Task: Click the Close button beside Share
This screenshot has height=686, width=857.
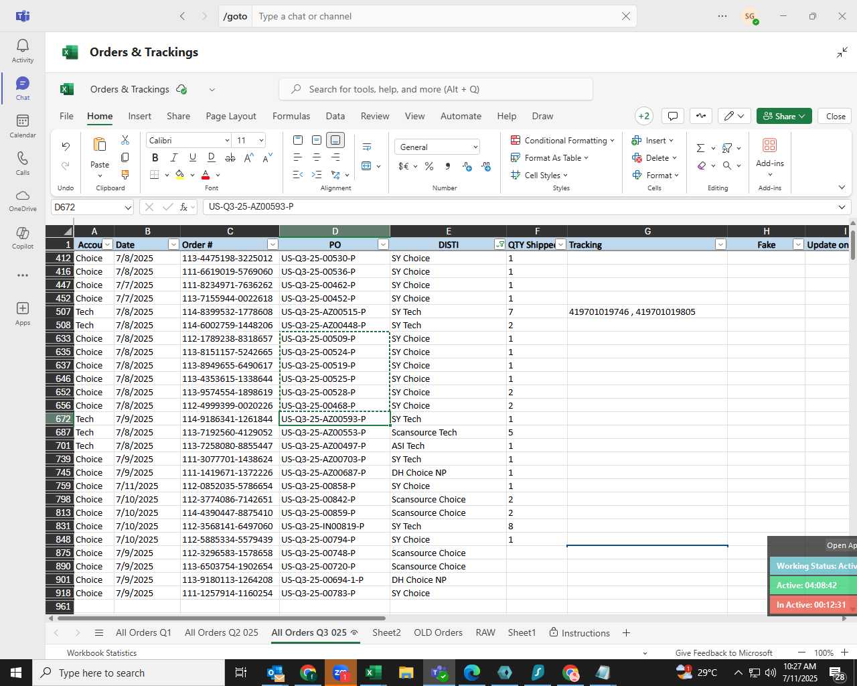Action: [836, 116]
